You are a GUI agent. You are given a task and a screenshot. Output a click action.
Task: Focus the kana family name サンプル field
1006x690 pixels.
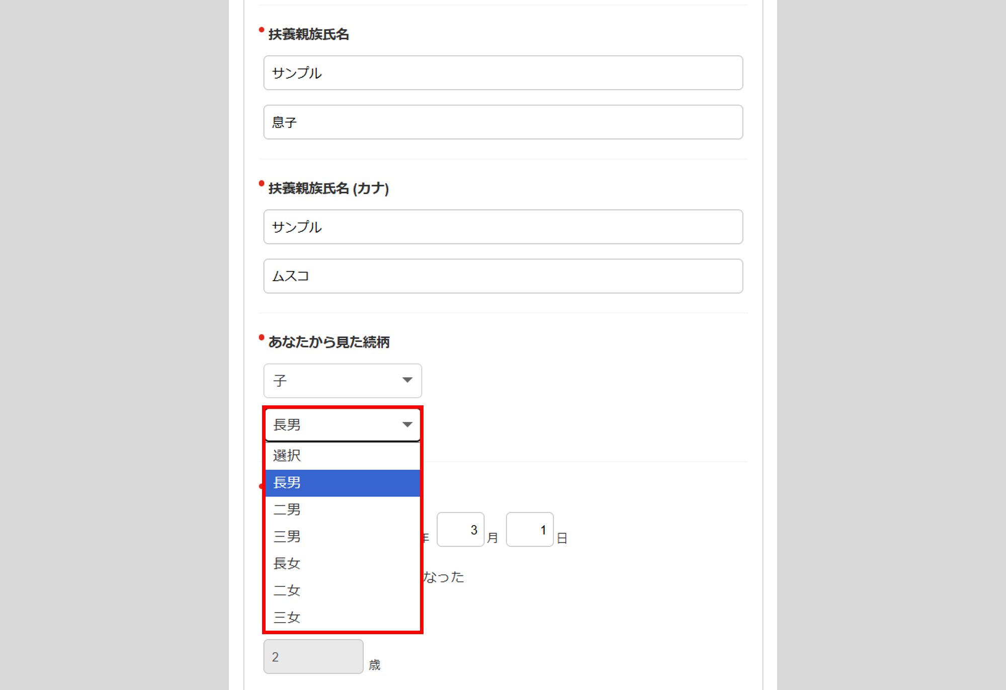(503, 227)
